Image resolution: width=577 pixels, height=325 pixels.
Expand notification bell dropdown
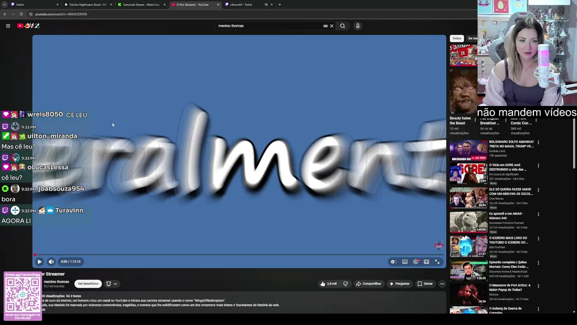pyautogui.click(x=111, y=283)
